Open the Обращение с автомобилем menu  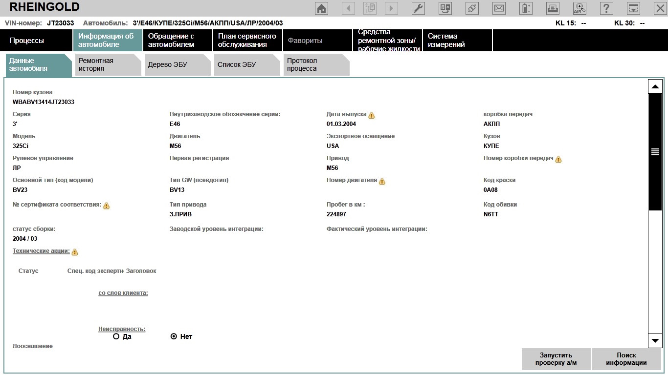click(178, 40)
